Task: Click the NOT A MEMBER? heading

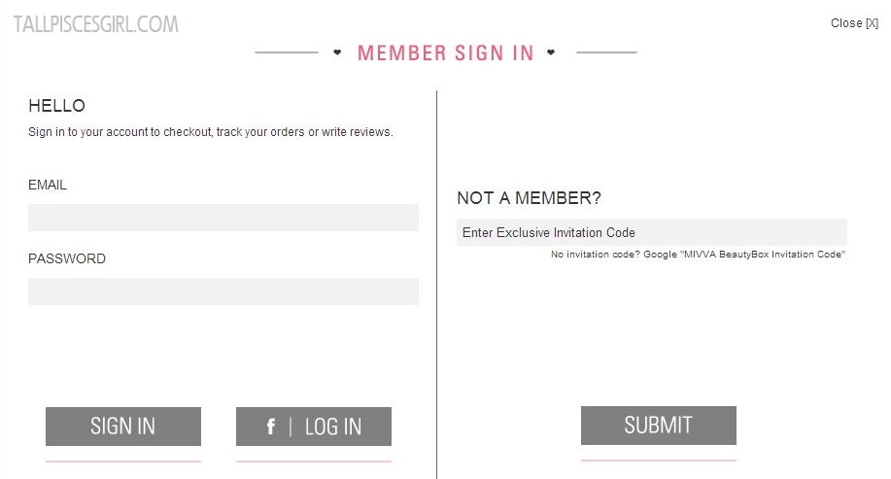Action: click(x=529, y=198)
